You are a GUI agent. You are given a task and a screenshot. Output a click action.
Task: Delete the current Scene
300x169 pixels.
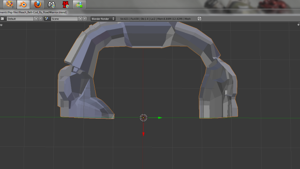pos(85,19)
